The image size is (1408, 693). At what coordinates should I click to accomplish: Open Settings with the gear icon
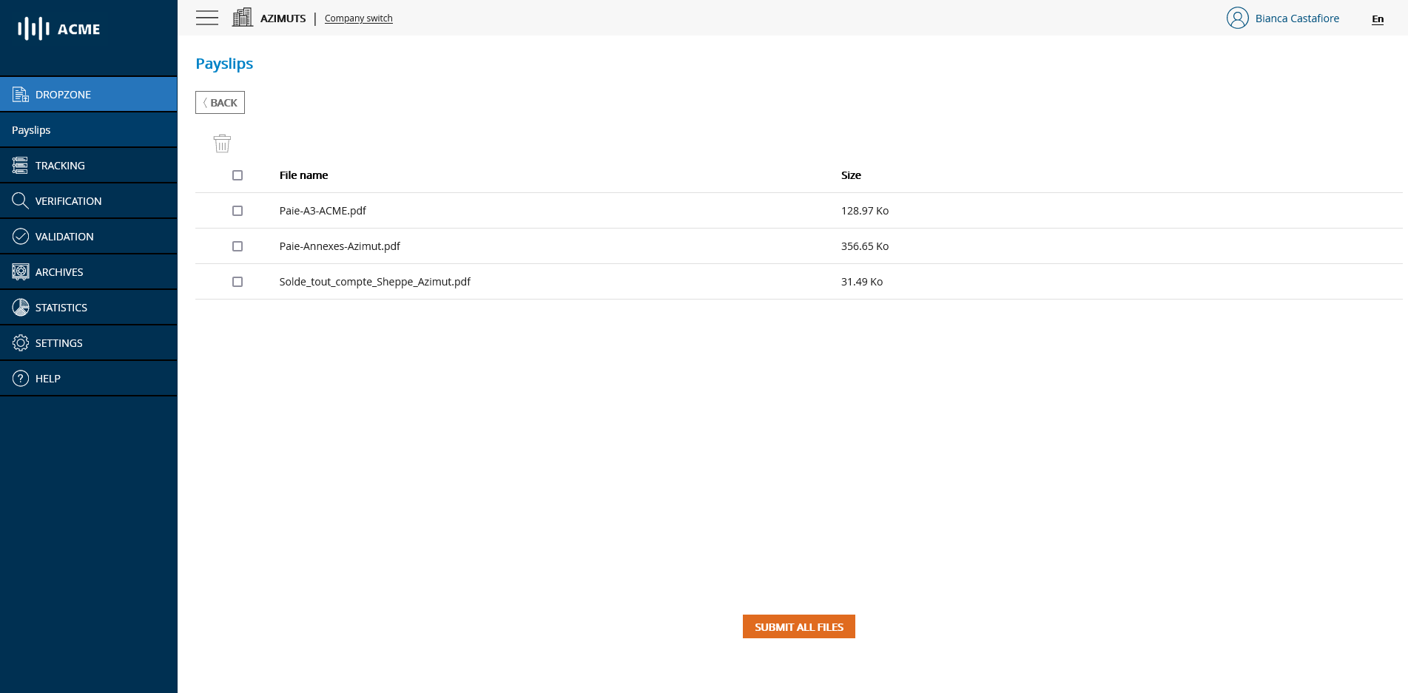(20, 342)
